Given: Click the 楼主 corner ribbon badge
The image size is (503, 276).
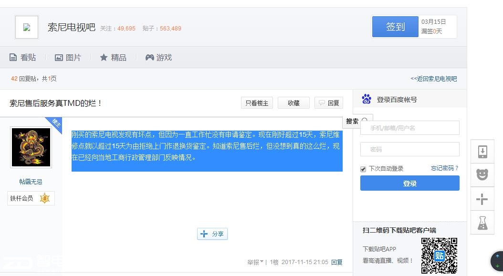Looking at the screenshot, I should pos(55,123).
